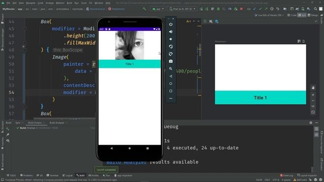Switch editor to Design view
The image size is (324, 182).
tap(313, 15)
